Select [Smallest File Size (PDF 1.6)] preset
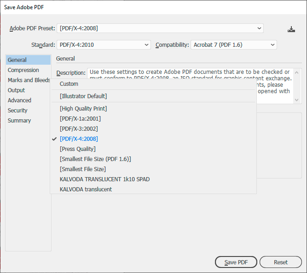The width and height of the screenshot is (307, 273). 153,159
